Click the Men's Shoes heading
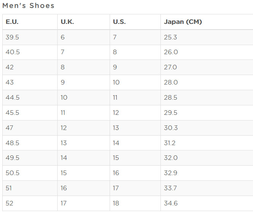 (28, 6)
